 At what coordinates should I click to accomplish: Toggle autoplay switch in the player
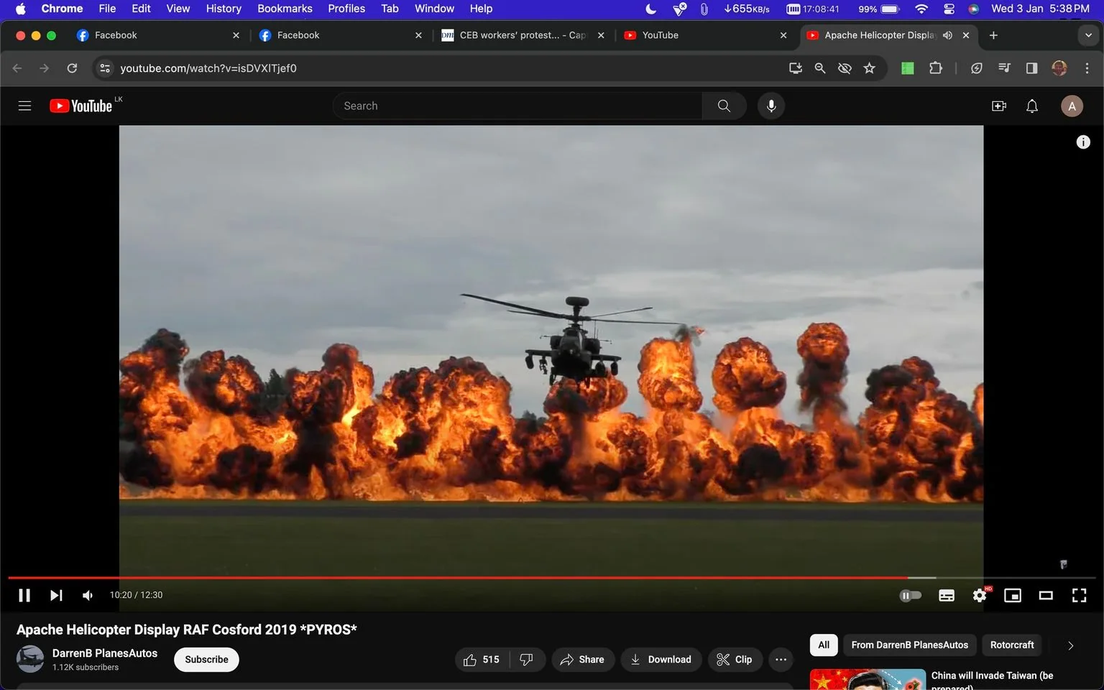[x=910, y=595]
